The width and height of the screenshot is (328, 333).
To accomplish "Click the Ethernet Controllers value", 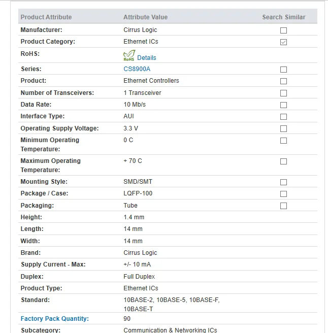I will 151,81.
